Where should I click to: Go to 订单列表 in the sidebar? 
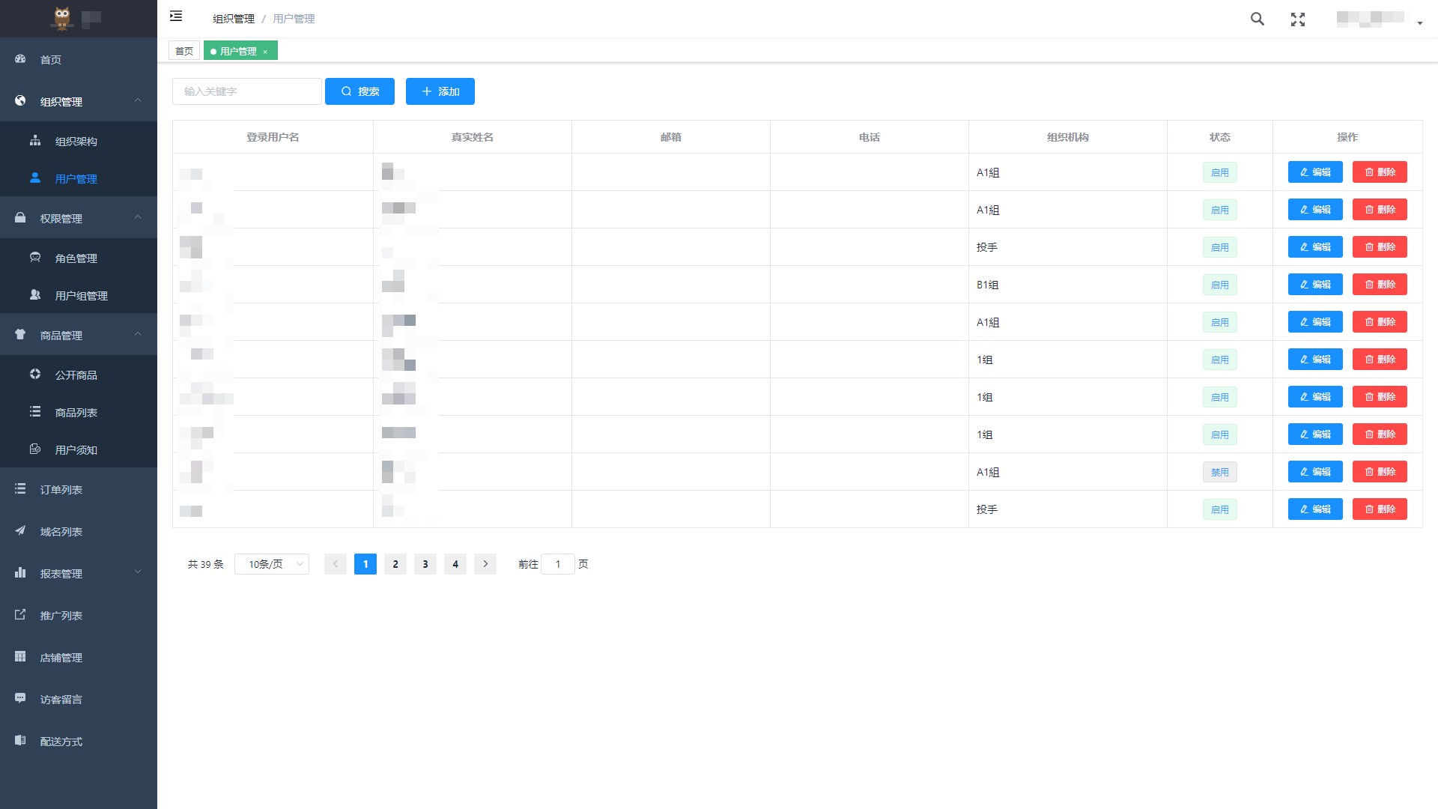pyautogui.click(x=61, y=490)
